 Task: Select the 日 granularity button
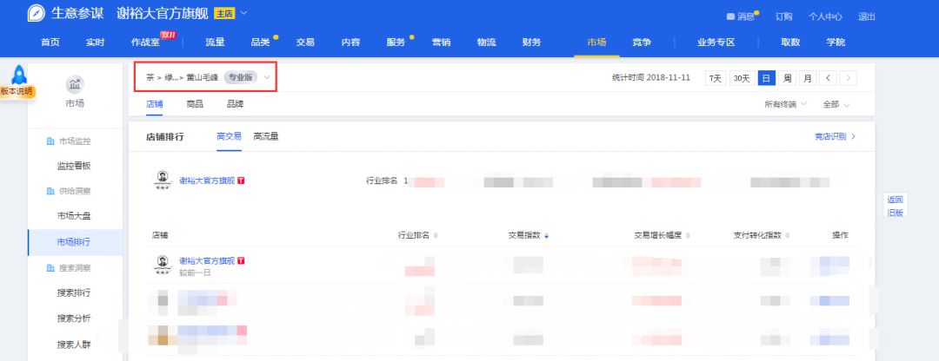coord(767,78)
